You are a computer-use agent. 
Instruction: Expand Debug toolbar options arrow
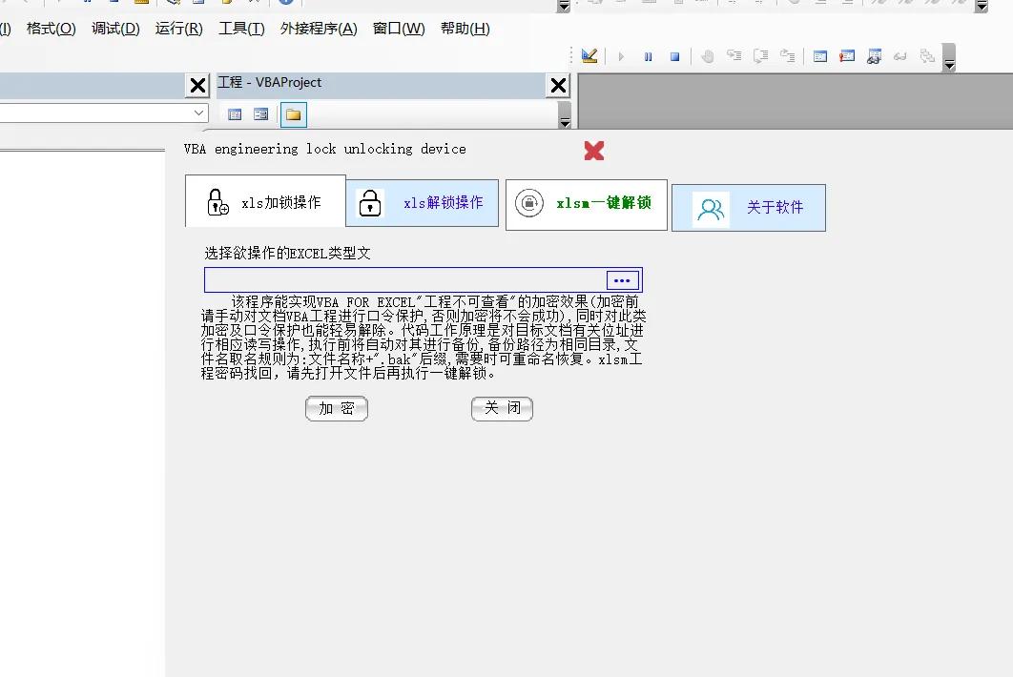[x=949, y=58]
